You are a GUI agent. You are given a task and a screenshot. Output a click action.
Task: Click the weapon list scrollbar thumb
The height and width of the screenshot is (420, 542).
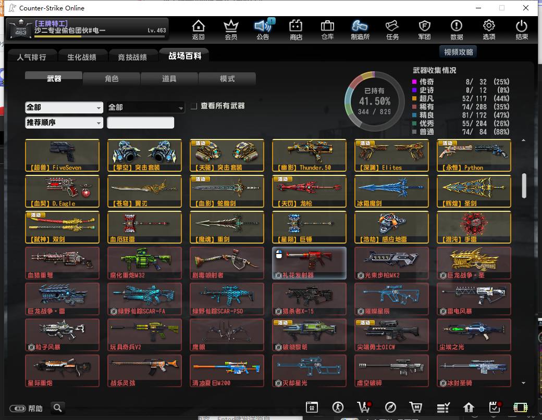click(x=524, y=186)
